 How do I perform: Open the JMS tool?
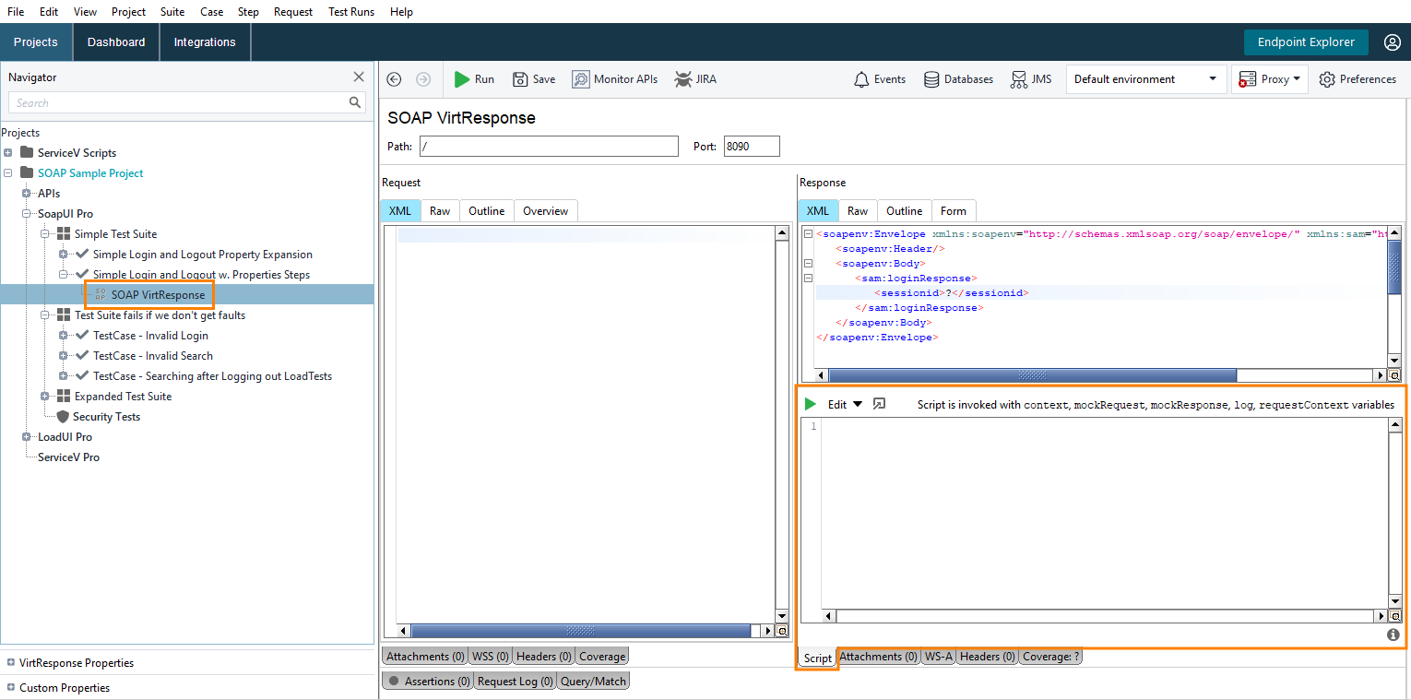tap(1030, 79)
